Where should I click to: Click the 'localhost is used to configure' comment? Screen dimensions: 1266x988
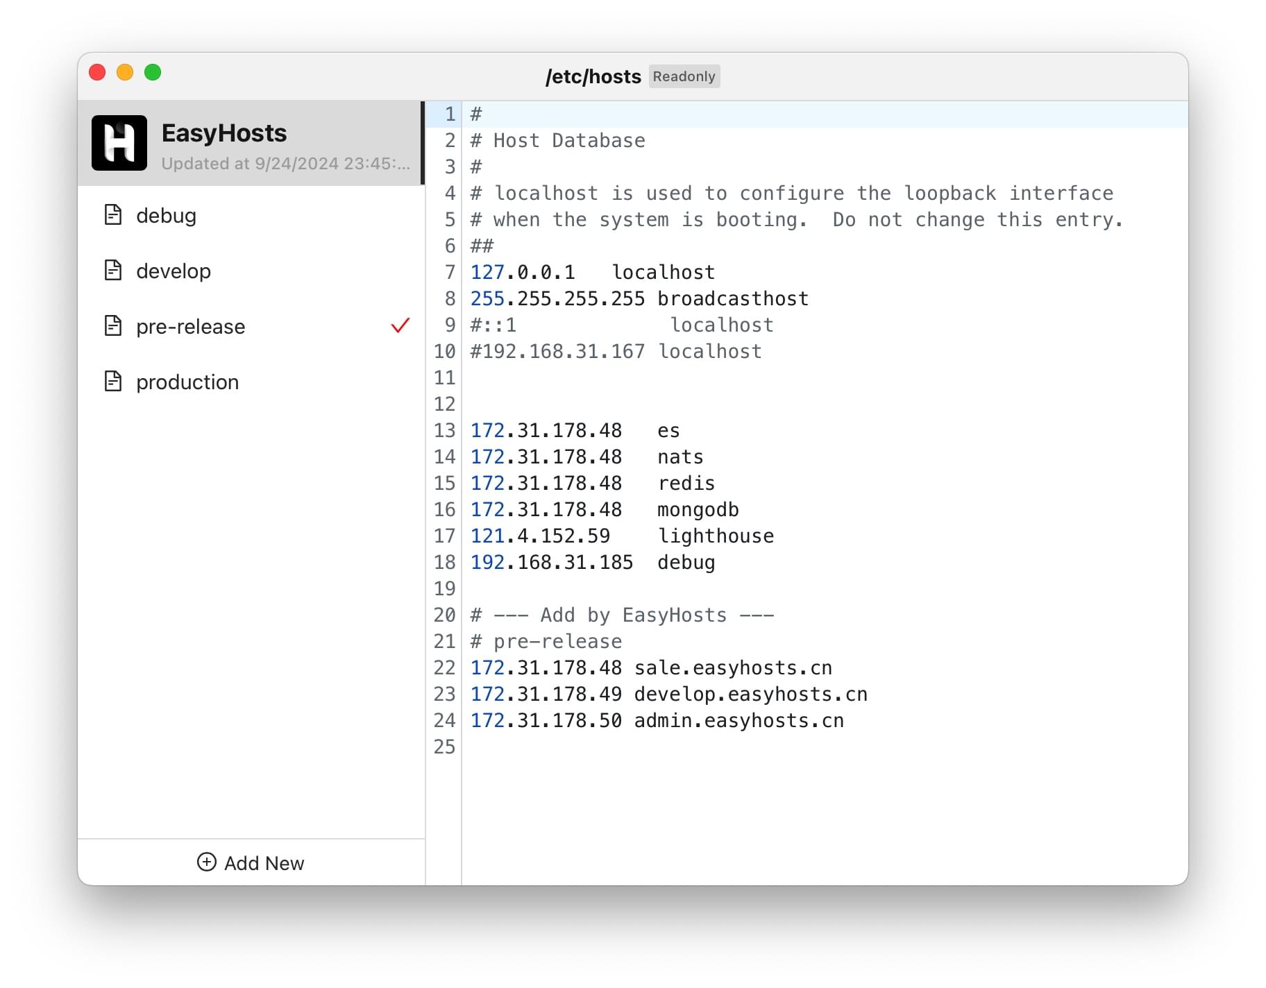coord(792,193)
